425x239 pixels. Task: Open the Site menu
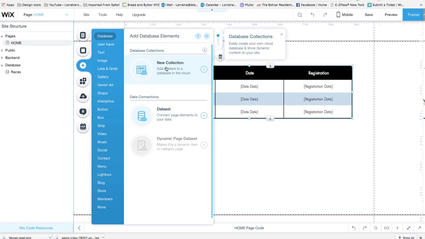tap(86, 15)
